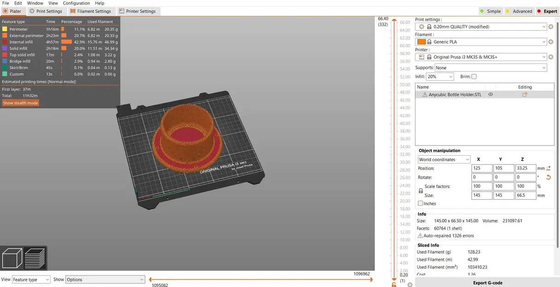
Task: Click the printer preset bed icon
Action: pos(421,57)
